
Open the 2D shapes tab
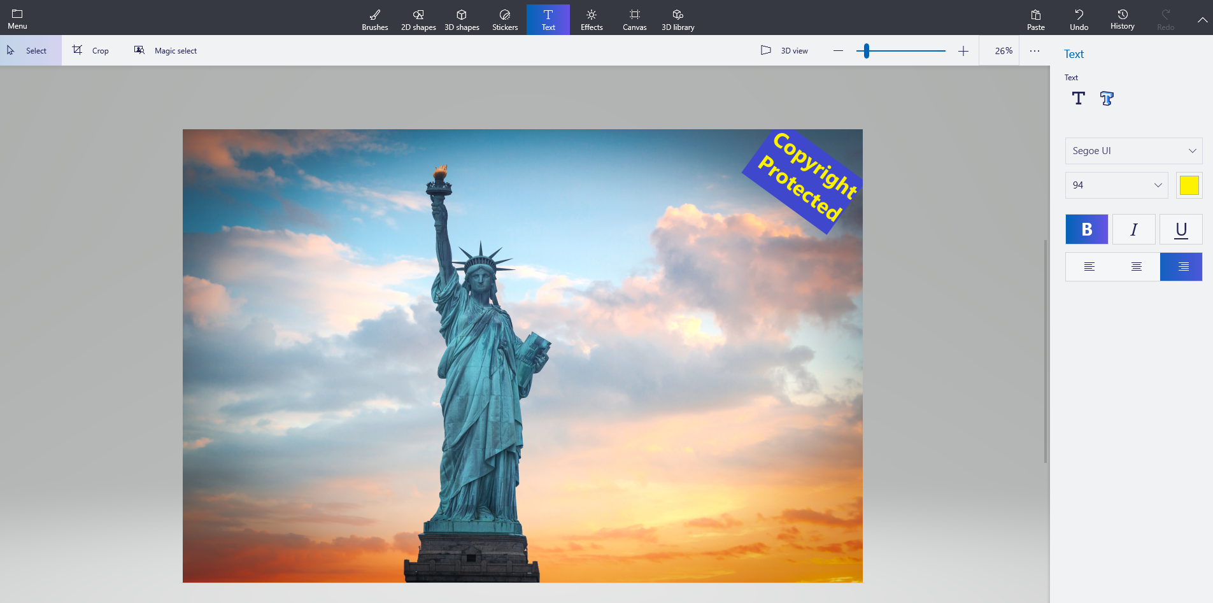point(418,20)
